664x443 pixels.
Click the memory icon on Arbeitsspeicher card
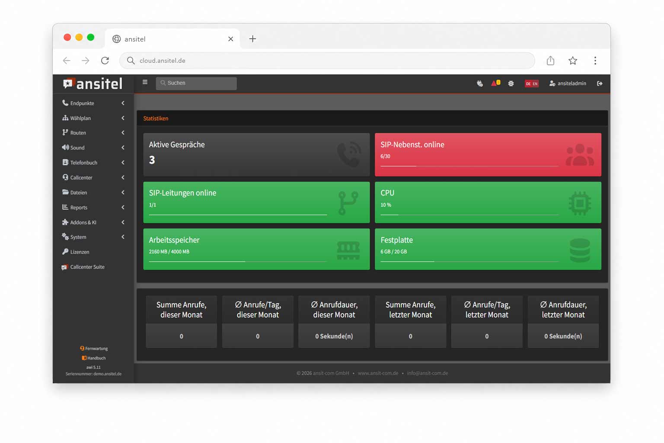click(x=348, y=250)
